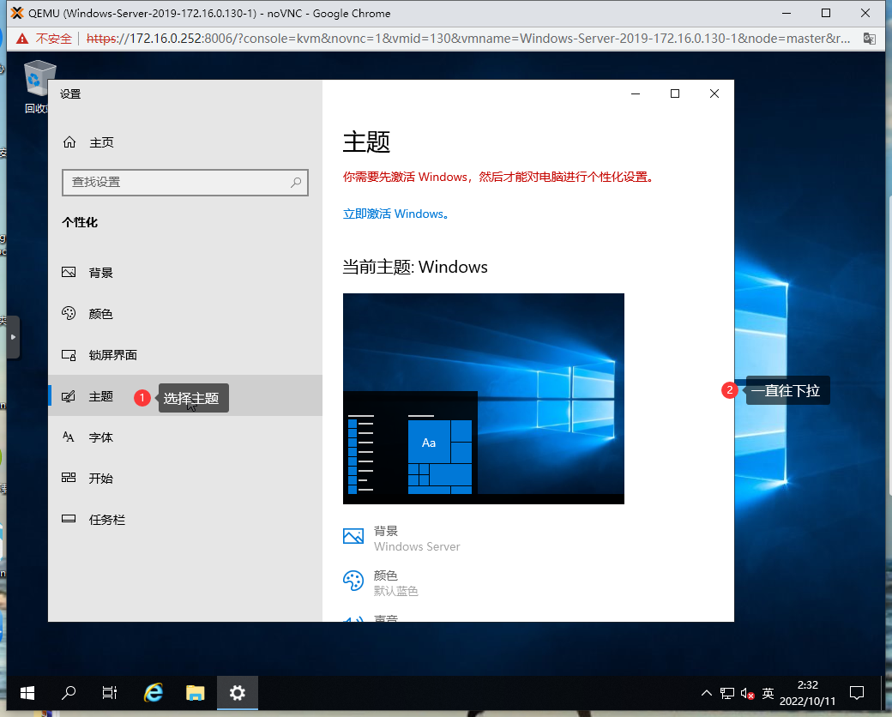The height and width of the screenshot is (717, 892).
Task: Click the Settings gear taskbar icon
Action: [238, 692]
